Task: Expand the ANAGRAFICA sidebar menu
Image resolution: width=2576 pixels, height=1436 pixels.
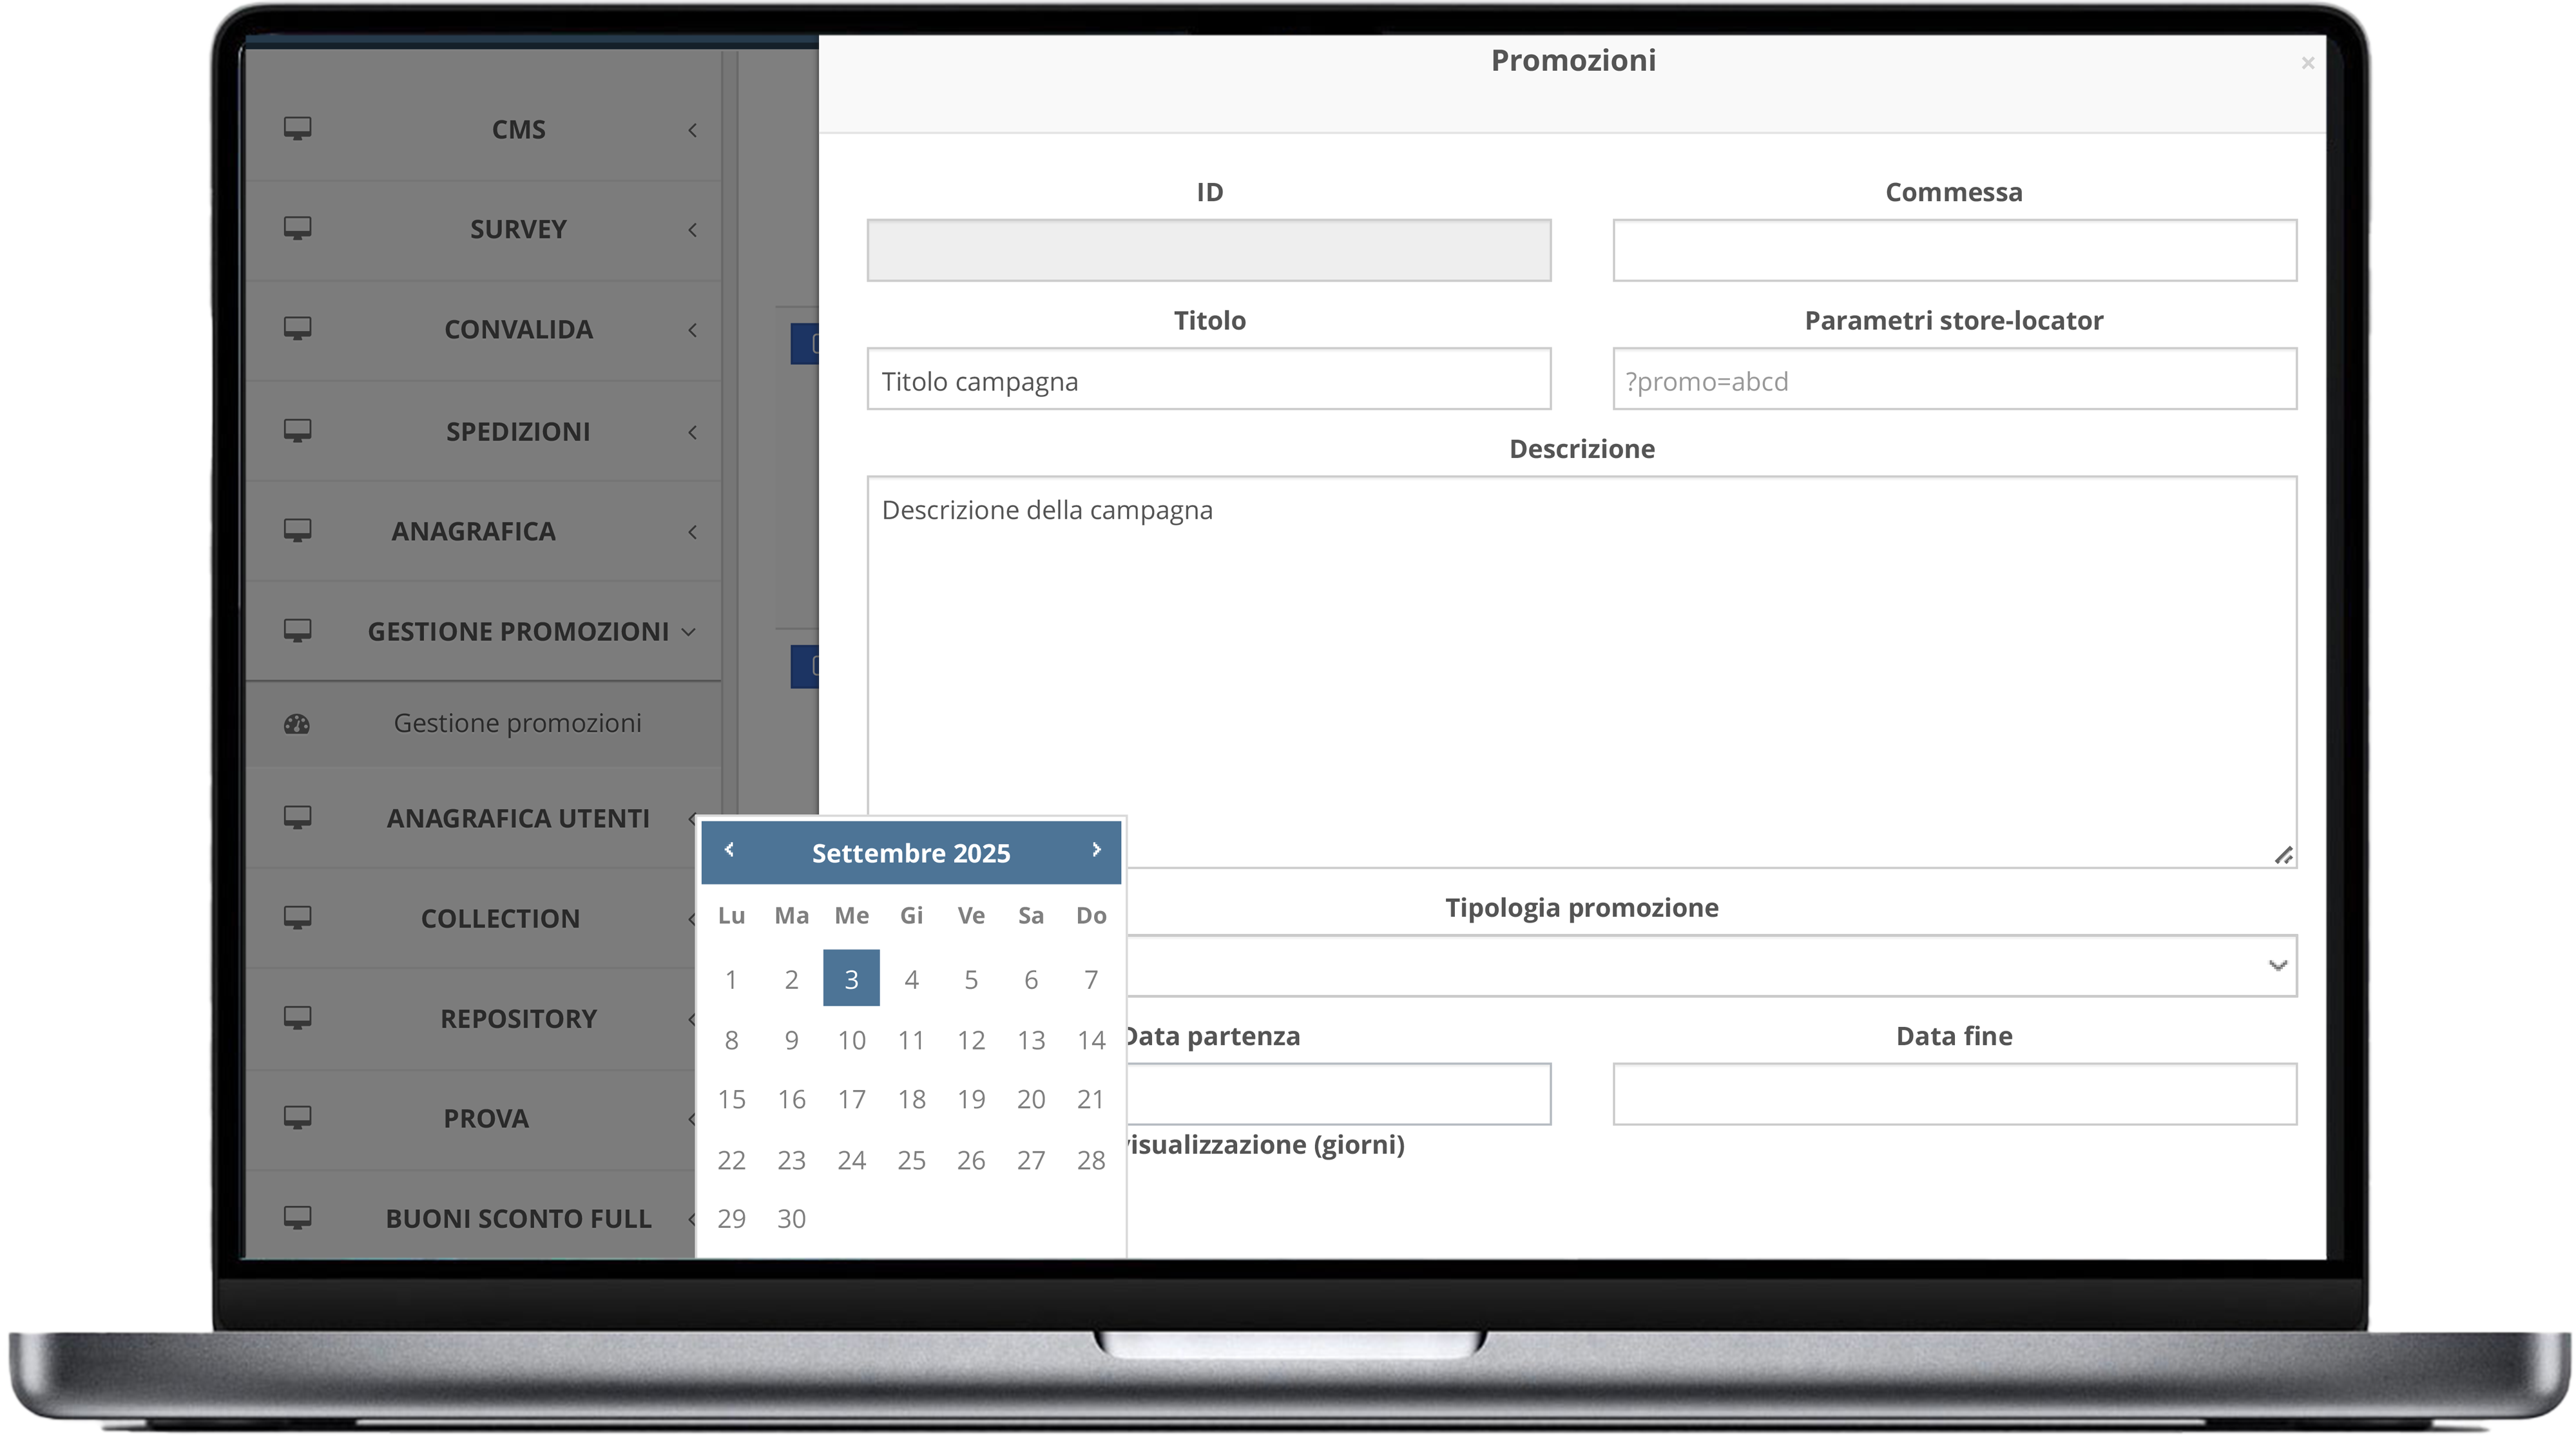Action: click(x=473, y=532)
